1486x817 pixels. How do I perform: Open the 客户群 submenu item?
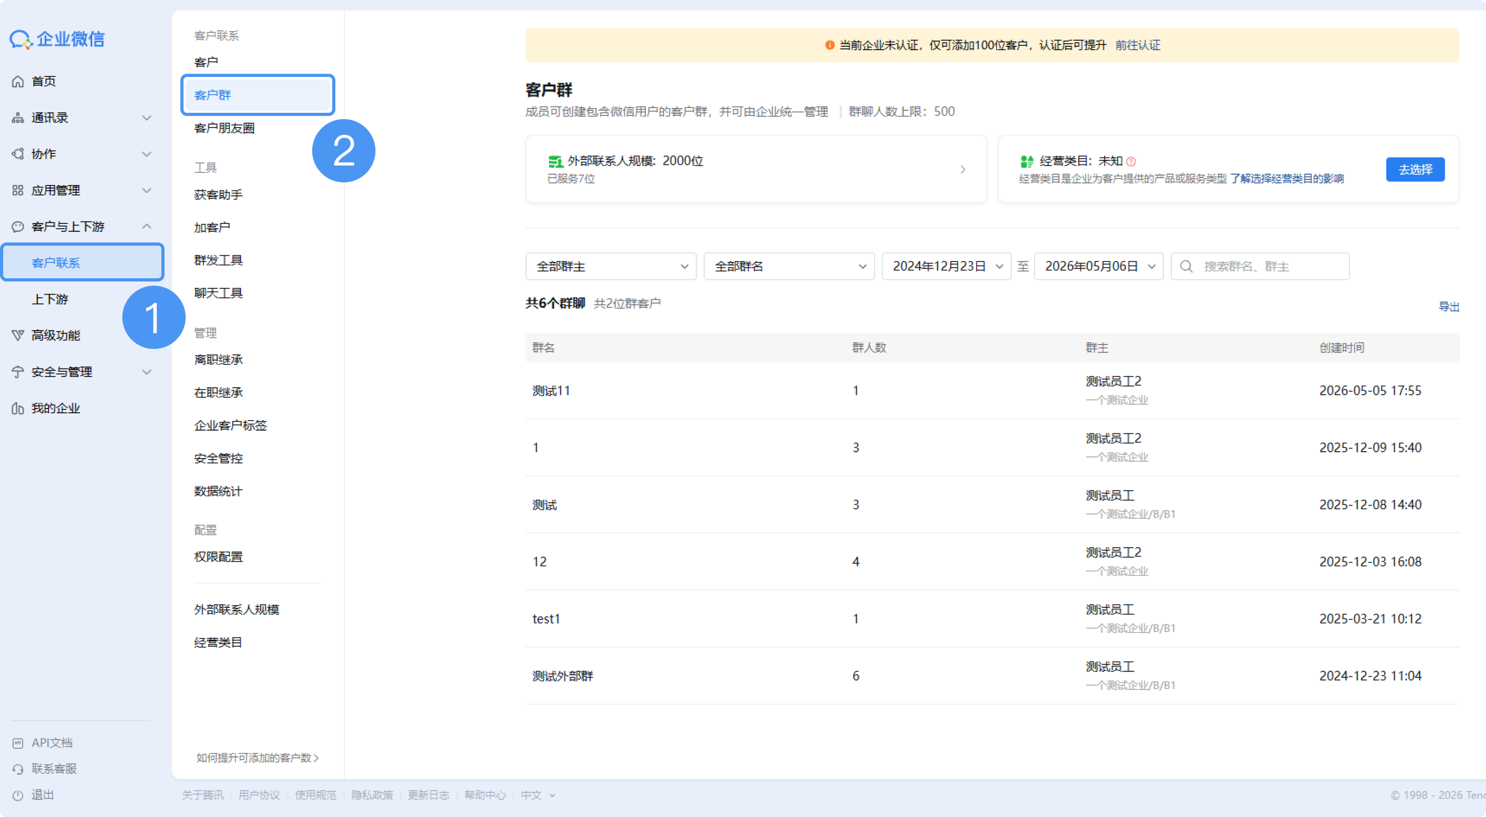click(x=257, y=95)
